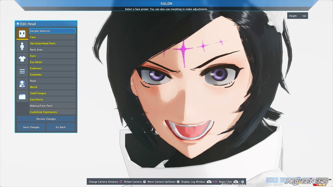The image size is (333, 187).
Task: Open the Face menu entry
Action: (x=52, y=37)
